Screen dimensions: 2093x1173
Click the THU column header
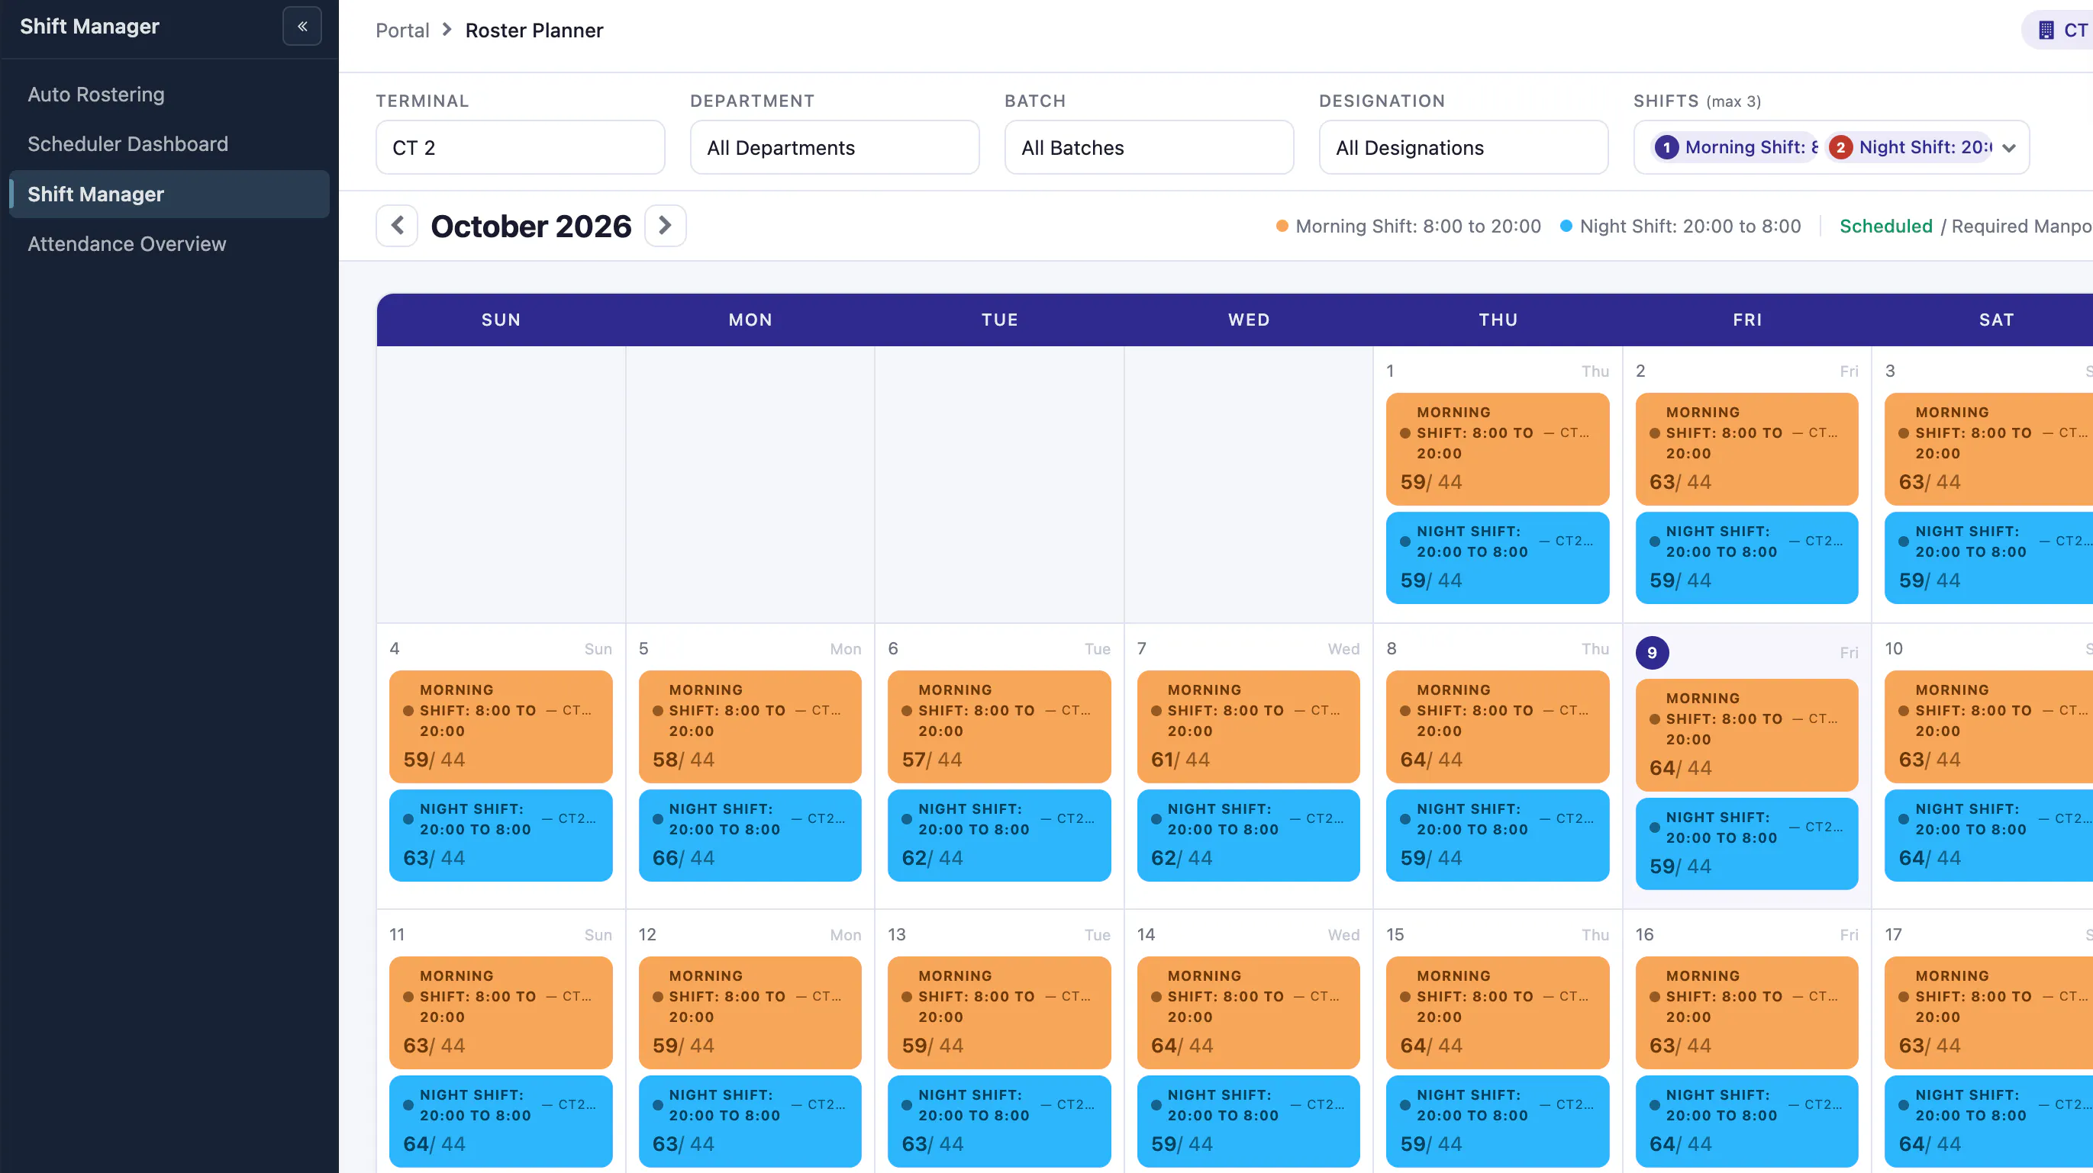[1498, 320]
